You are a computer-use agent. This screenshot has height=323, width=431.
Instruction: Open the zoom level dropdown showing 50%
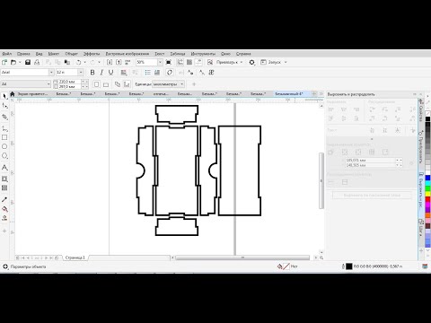click(x=160, y=62)
